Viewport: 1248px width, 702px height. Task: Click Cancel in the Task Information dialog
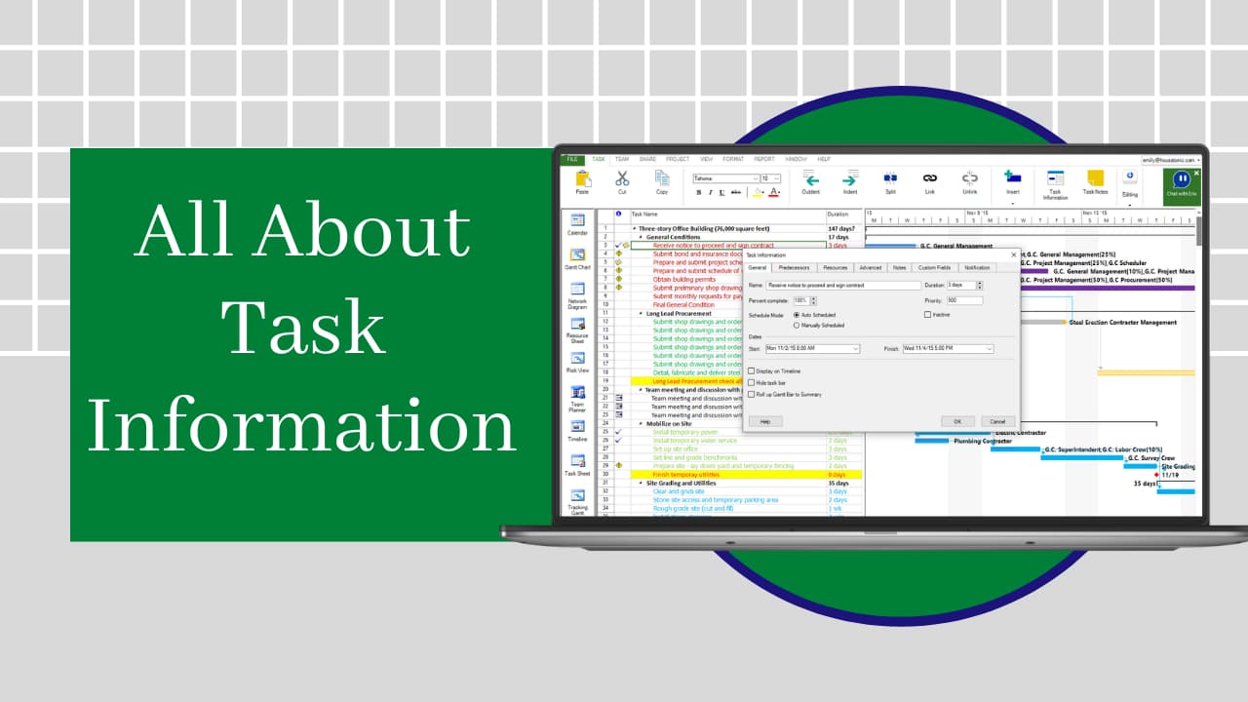point(996,421)
